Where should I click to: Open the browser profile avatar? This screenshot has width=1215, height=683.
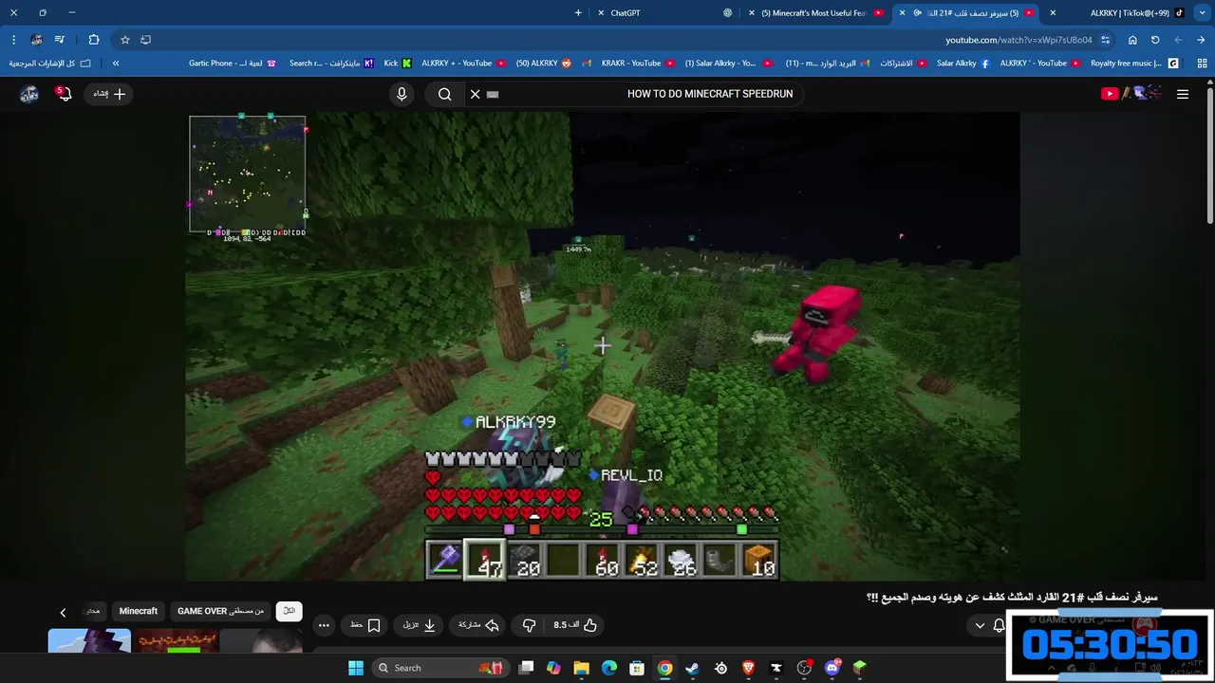[x=36, y=40]
